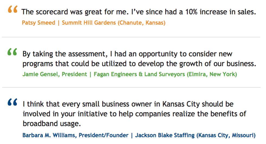Click the orange quotation mark icon

[13, 9]
